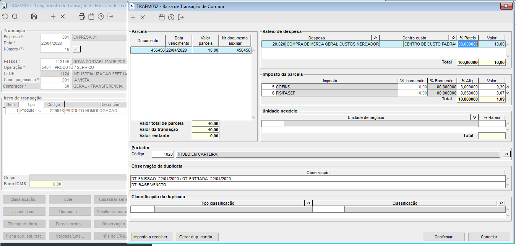Open Portador lookup arrows button
516x246 pixels.
pyautogui.click(x=506, y=154)
